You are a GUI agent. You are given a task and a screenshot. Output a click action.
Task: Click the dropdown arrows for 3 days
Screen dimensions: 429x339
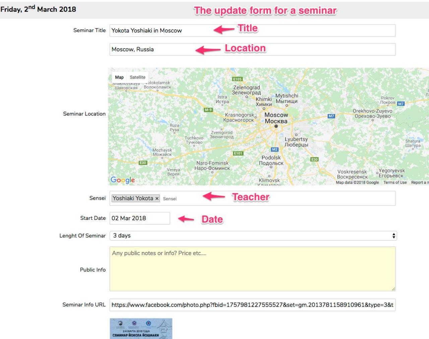coord(393,236)
